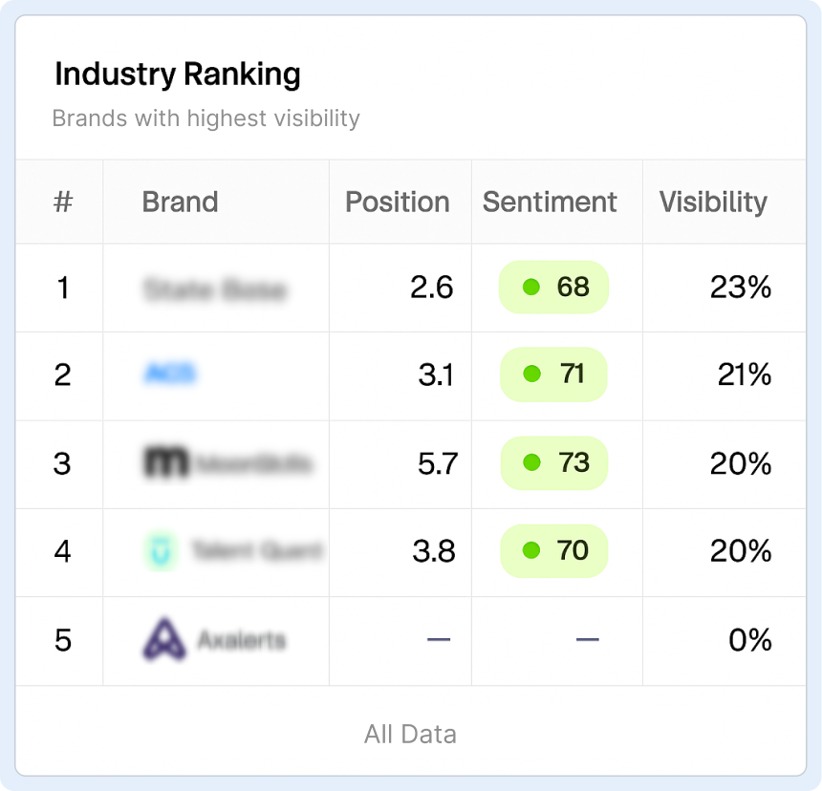Sort by the Sentiment column header
This screenshot has width=822, height=791.
click(550, 203)
